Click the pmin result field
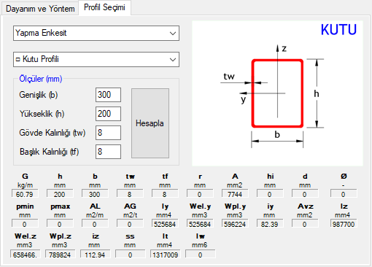 [x=25, y=224]
